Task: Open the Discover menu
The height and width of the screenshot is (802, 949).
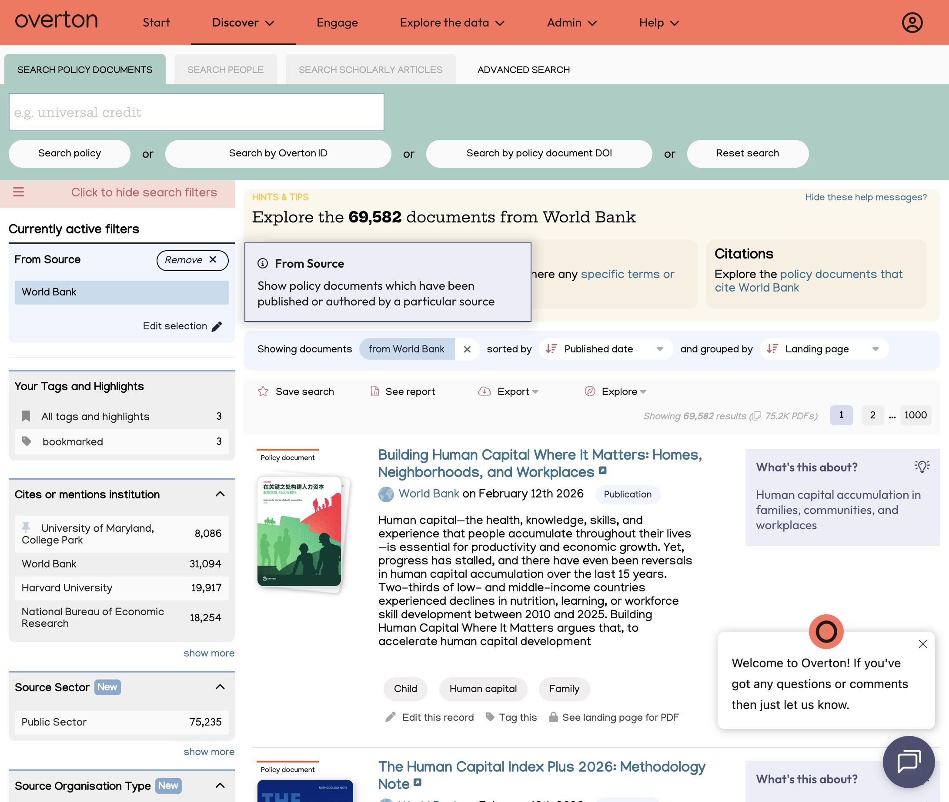Action: (x=243, y=23)
